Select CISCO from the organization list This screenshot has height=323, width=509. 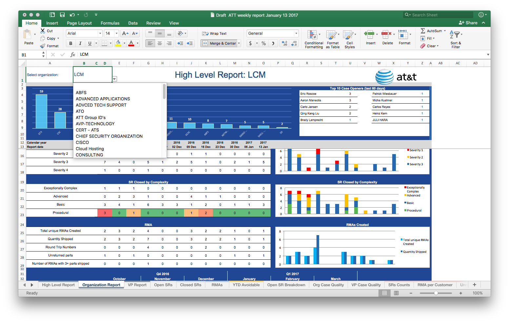point(82,143)
